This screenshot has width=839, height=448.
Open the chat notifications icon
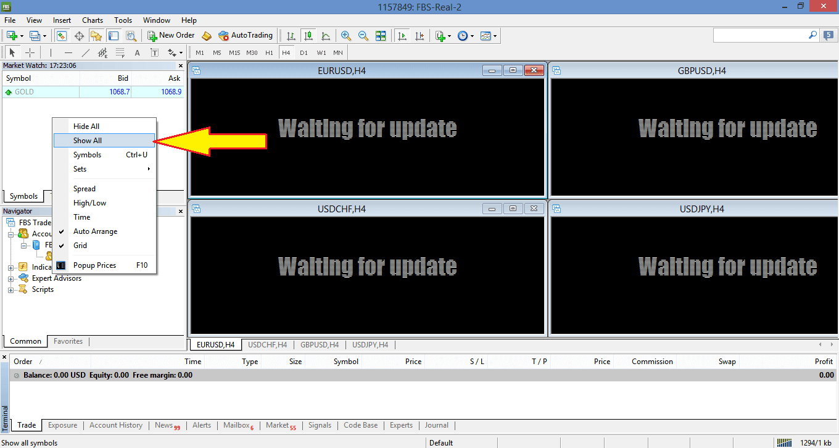829,36
